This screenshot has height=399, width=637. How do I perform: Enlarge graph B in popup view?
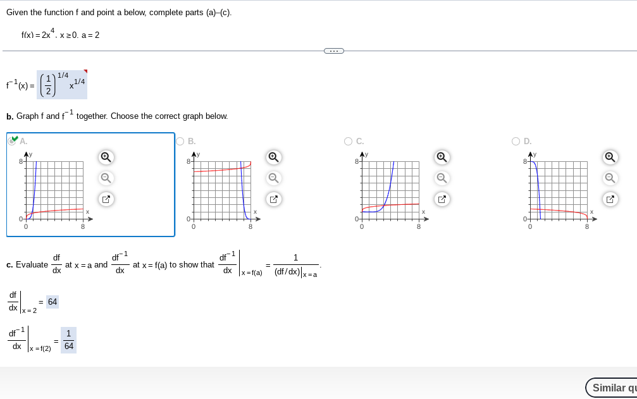[273, 199]
